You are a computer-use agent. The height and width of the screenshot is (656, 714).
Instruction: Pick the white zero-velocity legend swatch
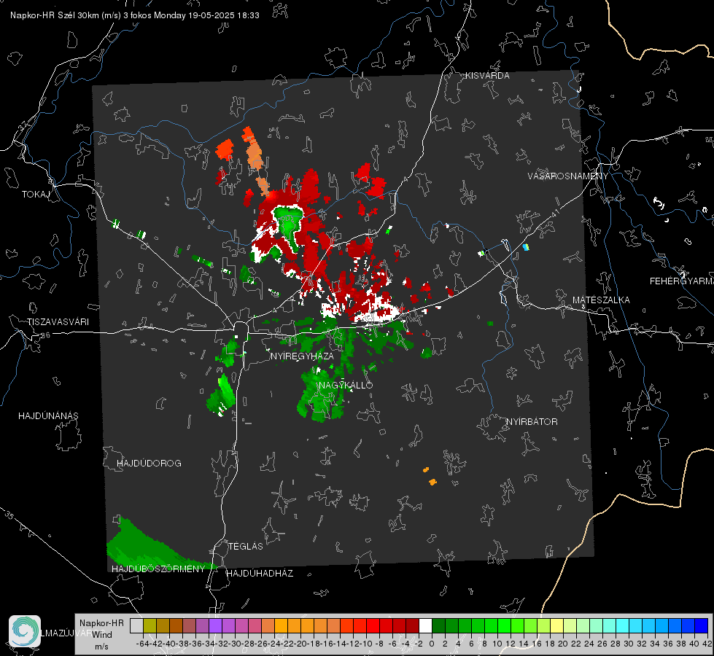[425, 625]
